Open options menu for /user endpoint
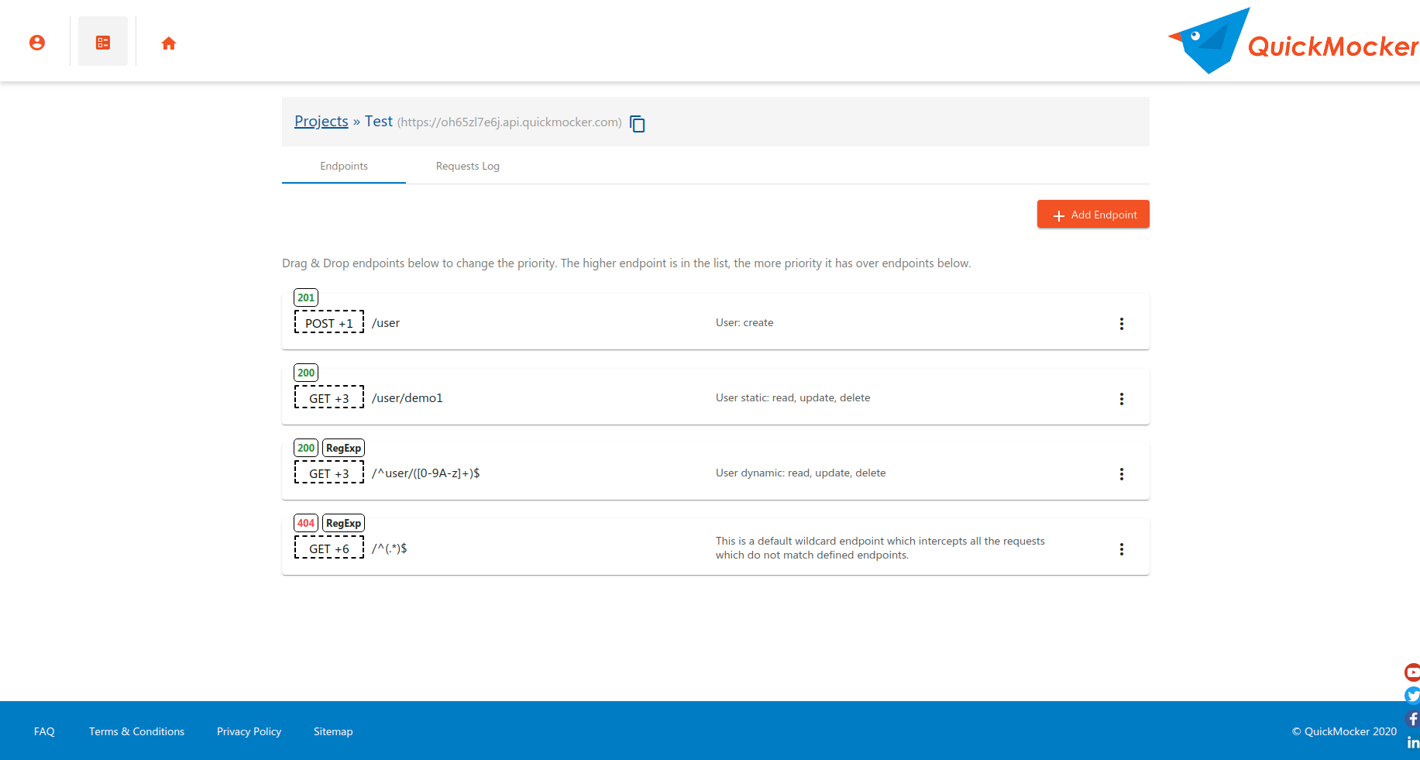1420x760 pixels. [1121, 324]
